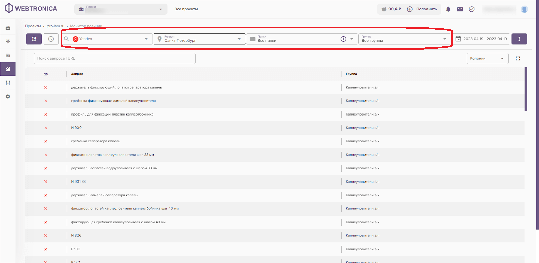The height and width of the screenshot is (263, 539).
Task: Select query профиль для фиксации пластин каплеотбойника
Action: coord(112,114)
